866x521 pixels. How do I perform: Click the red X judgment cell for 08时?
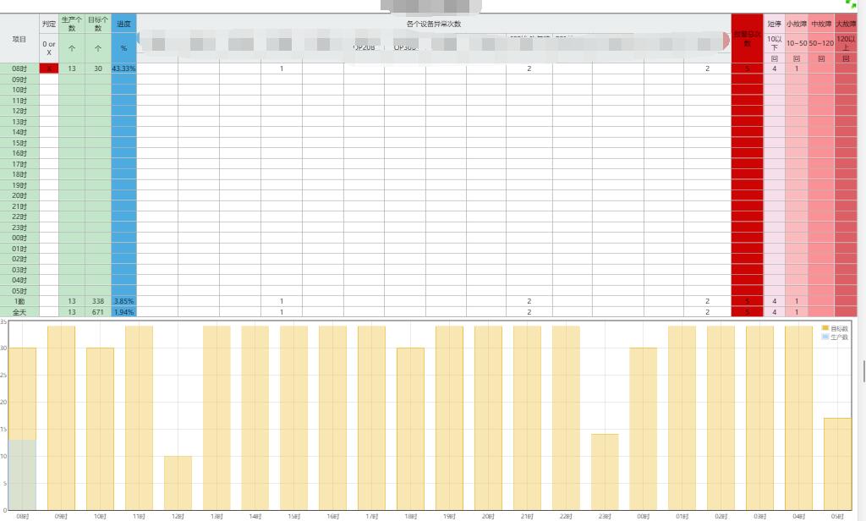49,69
